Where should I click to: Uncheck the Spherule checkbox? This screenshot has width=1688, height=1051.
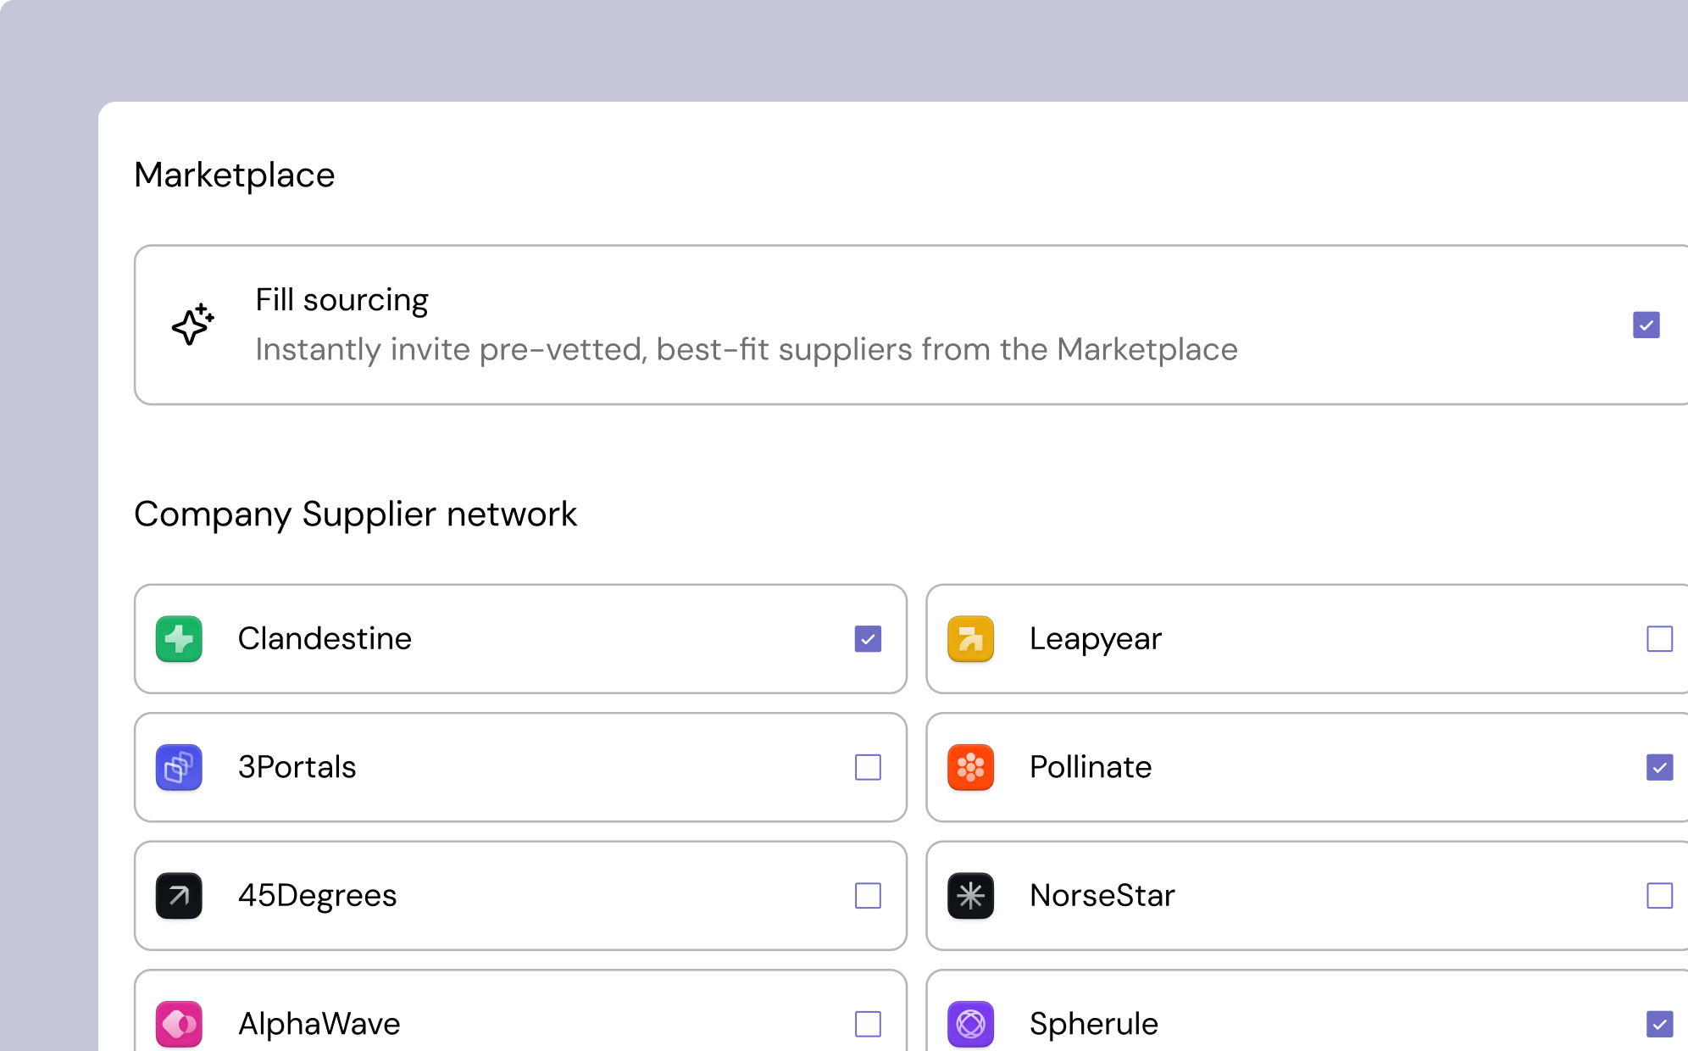pos(1659,1024)
